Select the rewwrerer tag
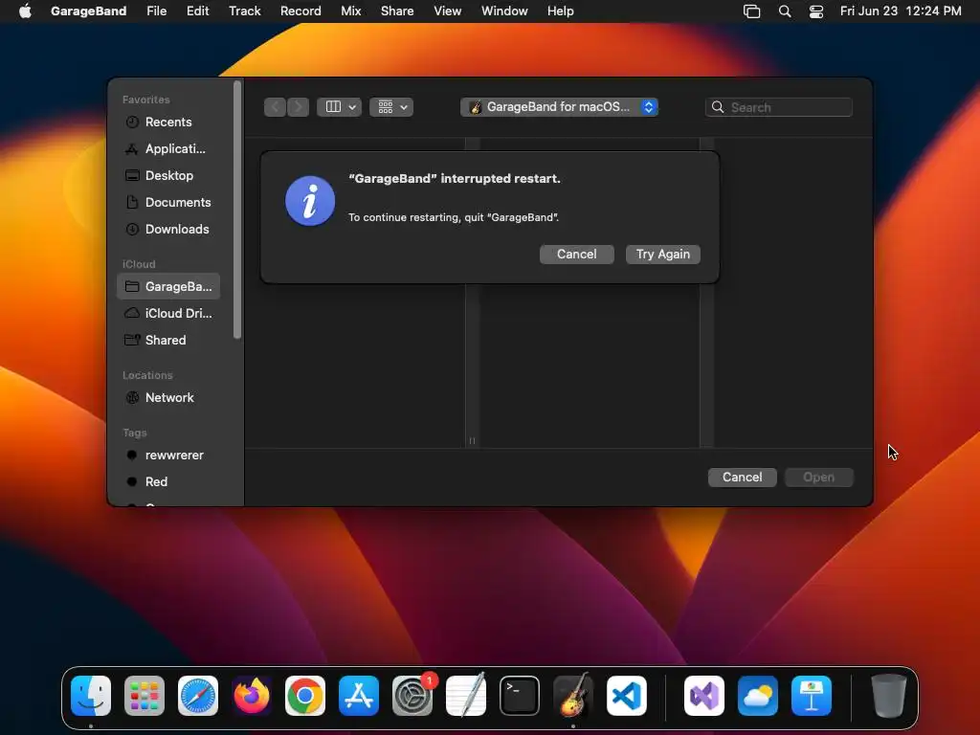The image size is (980, 735). coord(168,455)
